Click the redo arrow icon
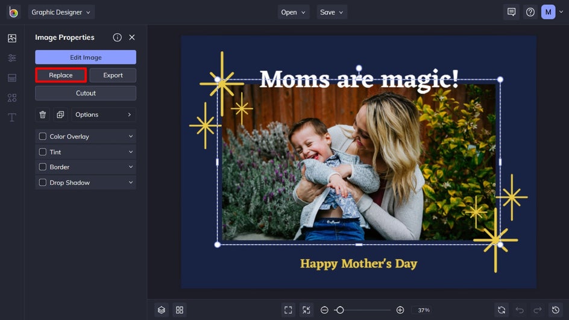The height and width of the screenshot is (320, 569). [538, 310]
